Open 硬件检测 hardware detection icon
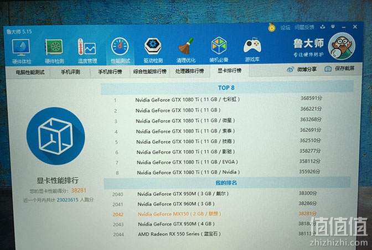This screenshot has width=372, height=250. click(54, 51)
